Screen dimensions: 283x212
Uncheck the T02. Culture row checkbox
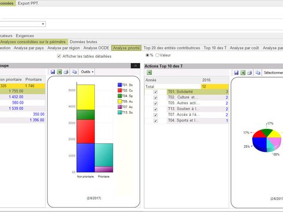click(x=156, y=98)
